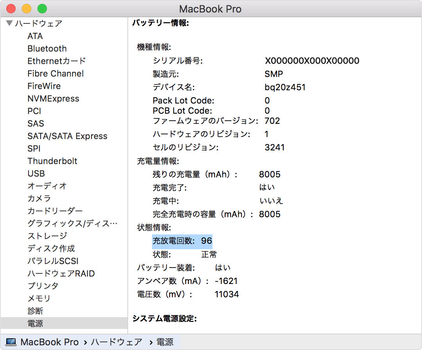The width and height of the screenshot is (422, 350).
Task: Click the MacBook Pro window title
Action: [210, 9]
